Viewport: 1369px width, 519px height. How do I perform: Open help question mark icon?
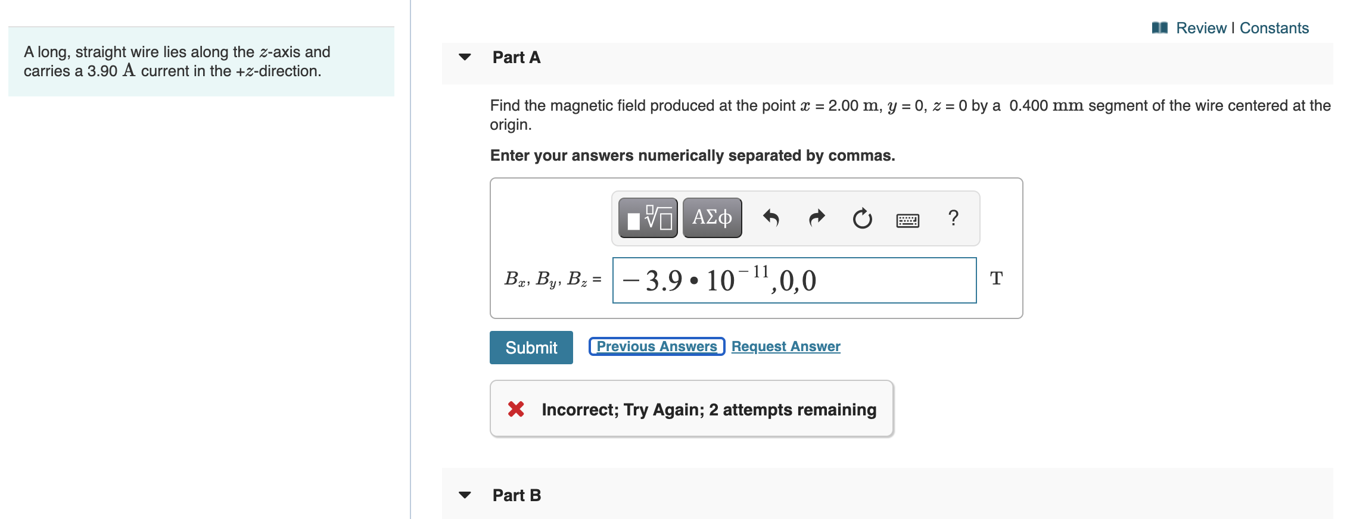[x=953, y=218]
